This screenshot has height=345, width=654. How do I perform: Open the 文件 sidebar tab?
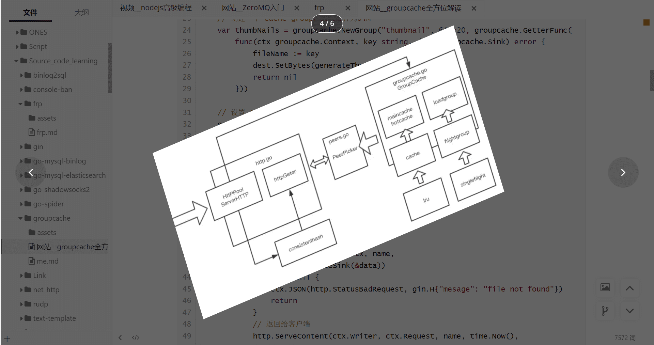tap(30, 13)
